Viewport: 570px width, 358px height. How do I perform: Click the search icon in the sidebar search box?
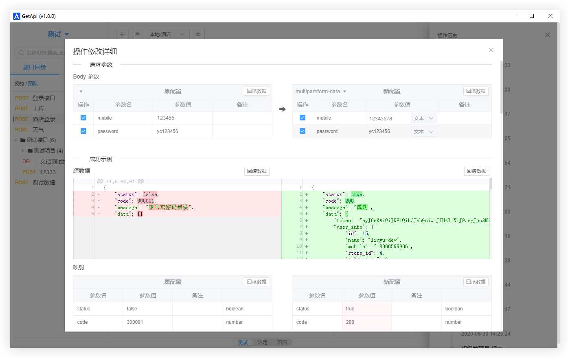click(20, 53)
